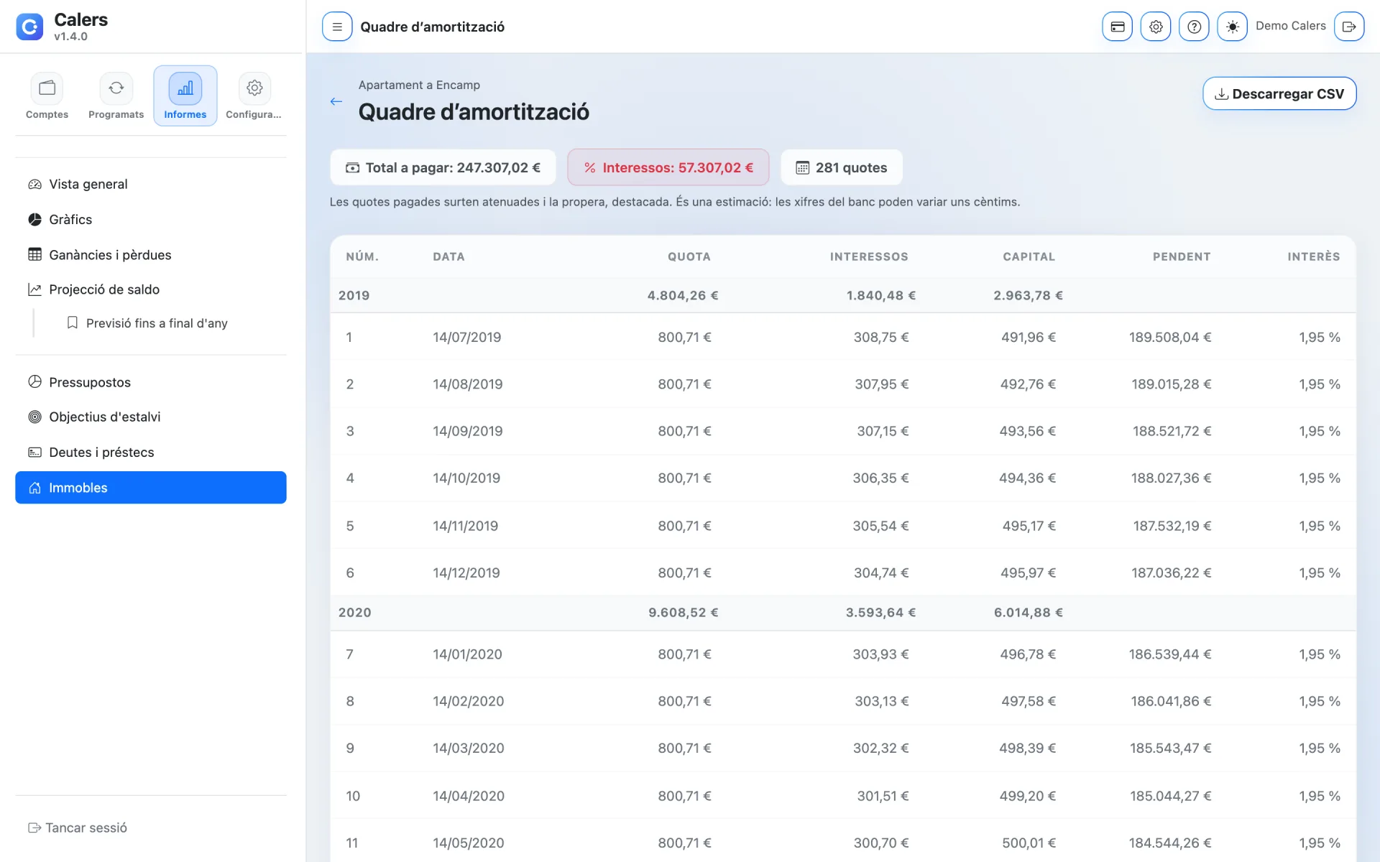This screenshot has height=862, width=1380.
Task: Download the table with Descarregar CSV
Action: click(1279, 93)
